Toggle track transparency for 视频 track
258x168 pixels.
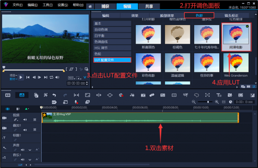pyautogui.click(x=35, y=120)
